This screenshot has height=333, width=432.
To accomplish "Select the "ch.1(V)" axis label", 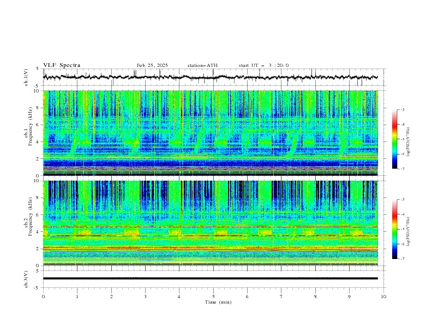I will [x=26, y=77].
